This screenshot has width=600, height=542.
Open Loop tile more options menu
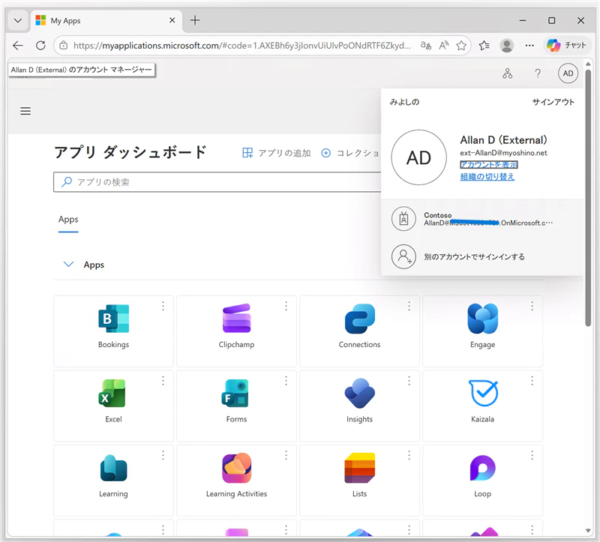tap(532, 455)
